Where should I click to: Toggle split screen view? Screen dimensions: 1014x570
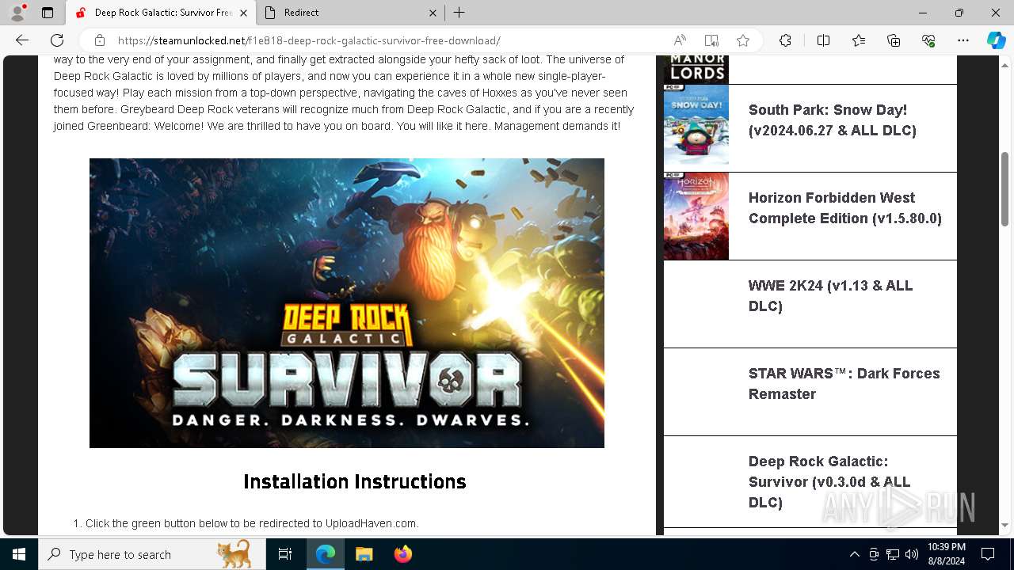(x=823, y=40)
